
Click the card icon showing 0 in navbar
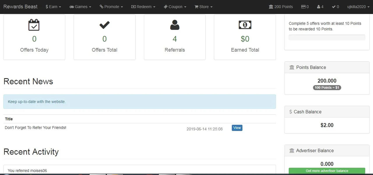(x=303, y=7)
